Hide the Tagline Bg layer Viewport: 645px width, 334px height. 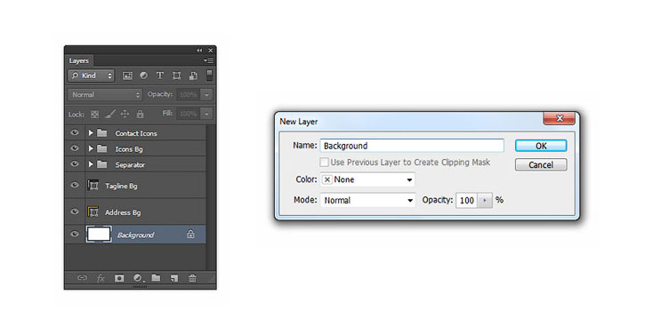click(75, 186)
